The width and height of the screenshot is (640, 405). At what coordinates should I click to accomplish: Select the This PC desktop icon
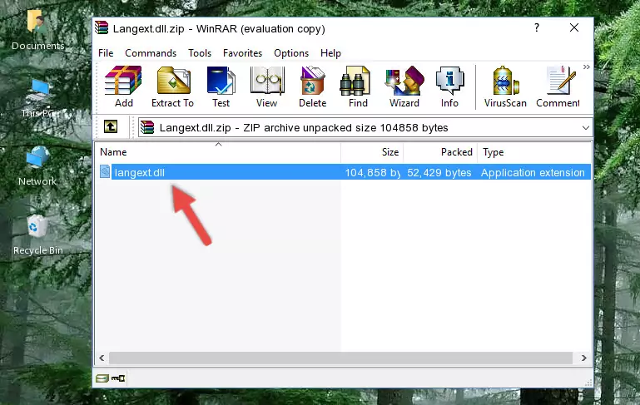point(37,98)
